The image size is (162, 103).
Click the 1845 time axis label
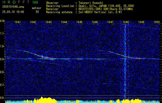(79, 22)
